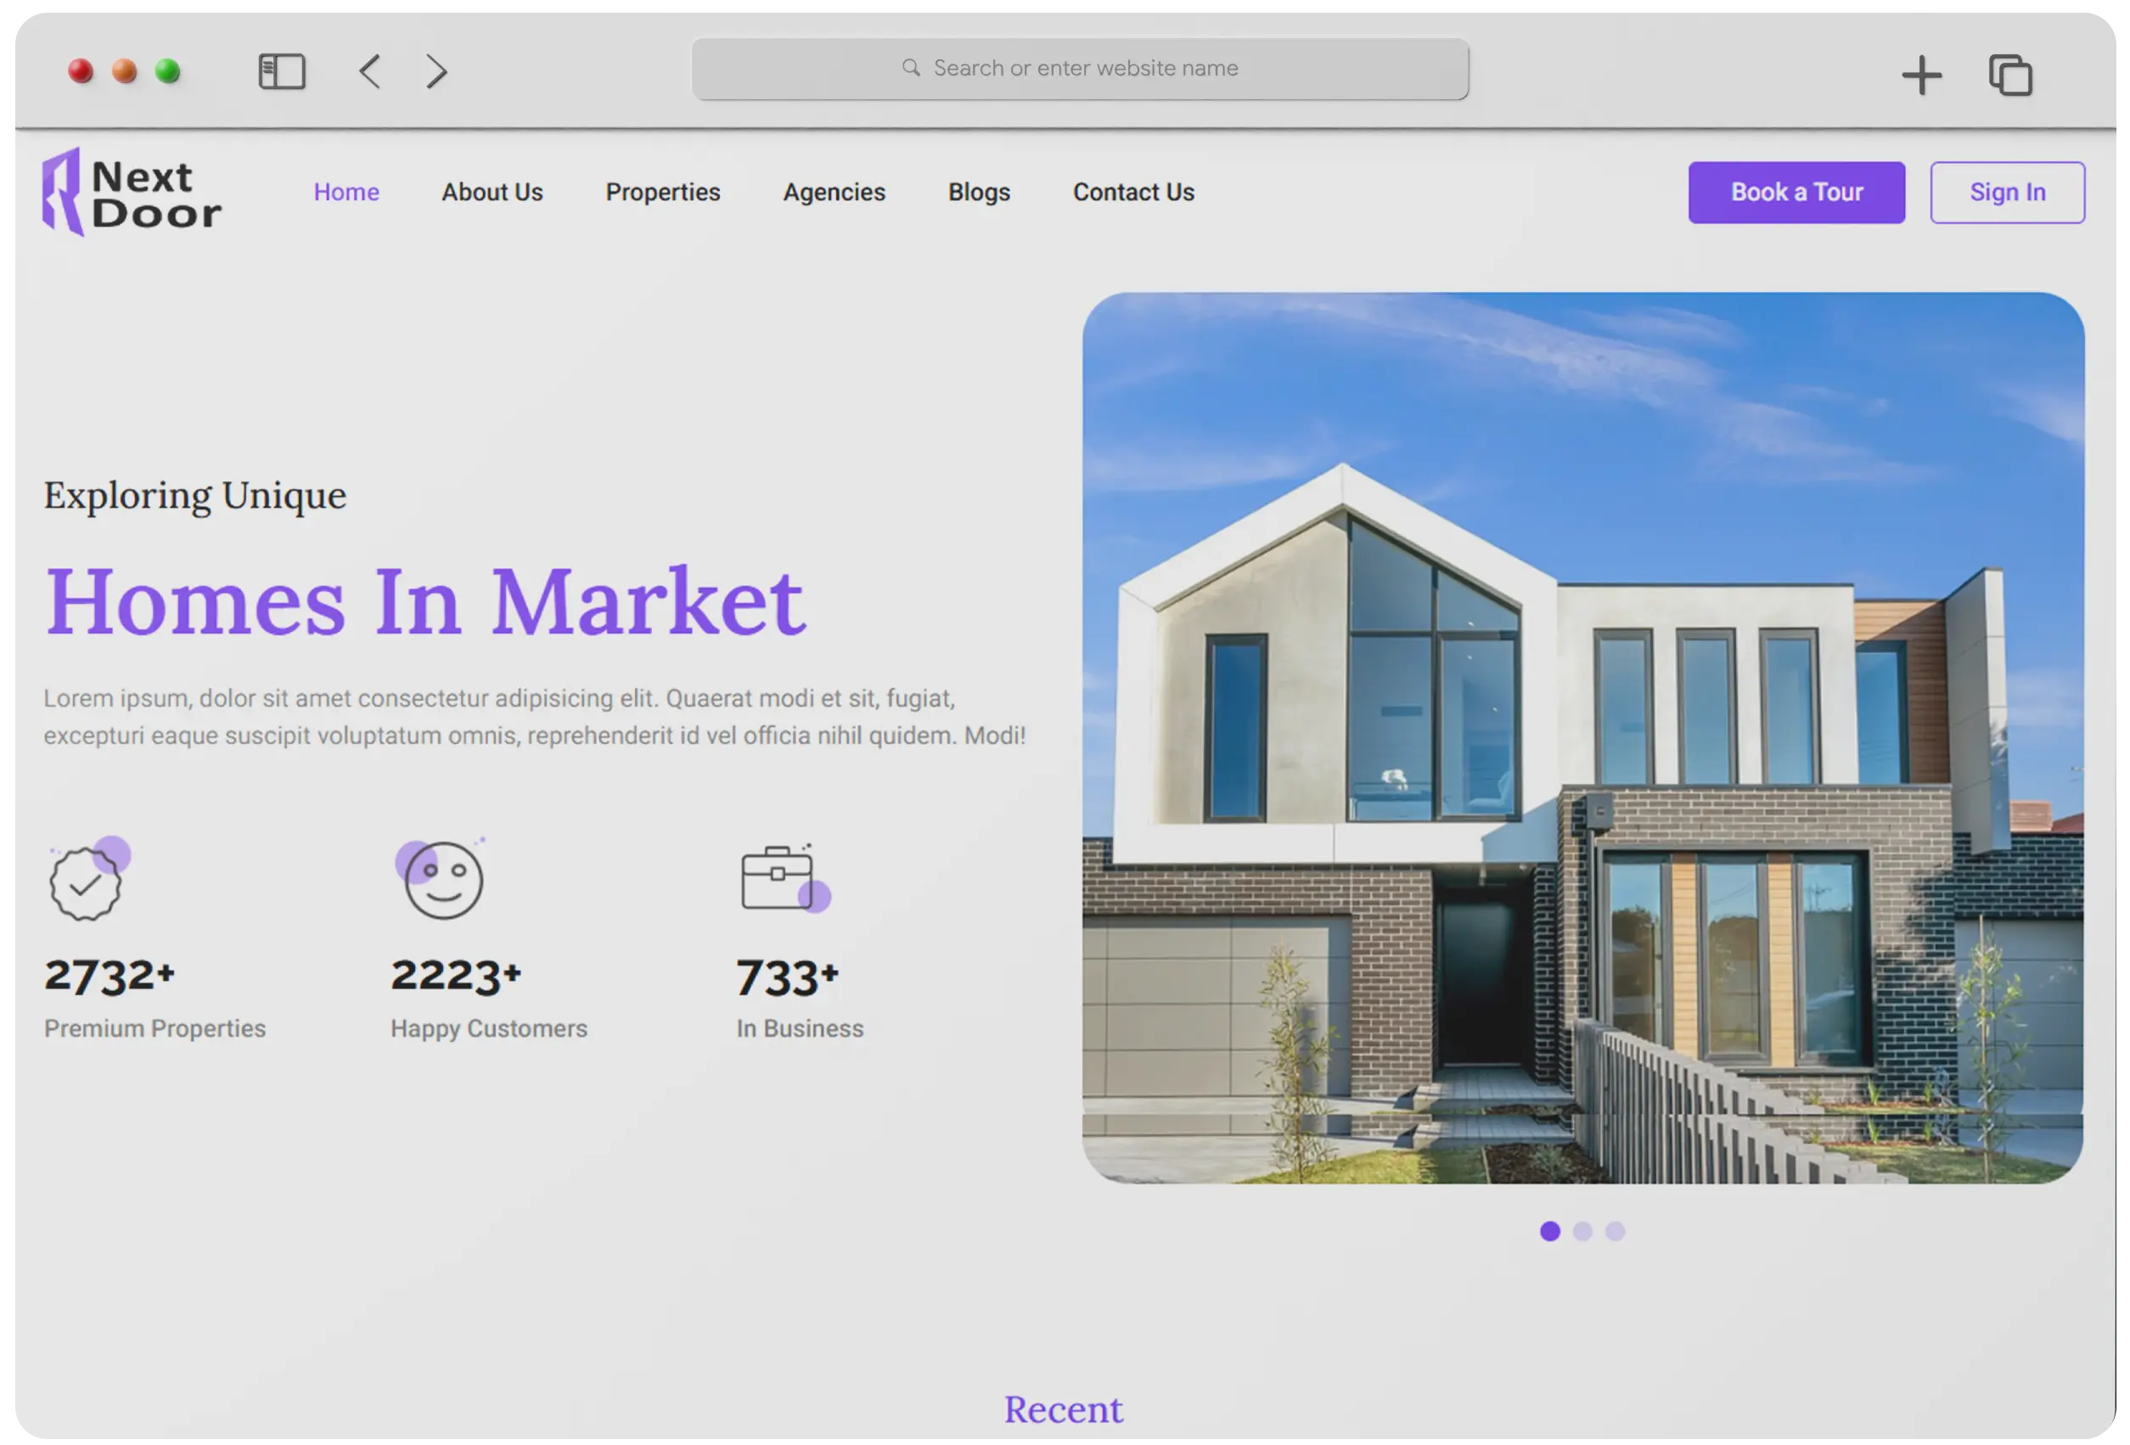Screen dimensions: 2130x1445
Task: Open a new tab with plus icon
Action: pyautogui.click(x=1921, y=76)
